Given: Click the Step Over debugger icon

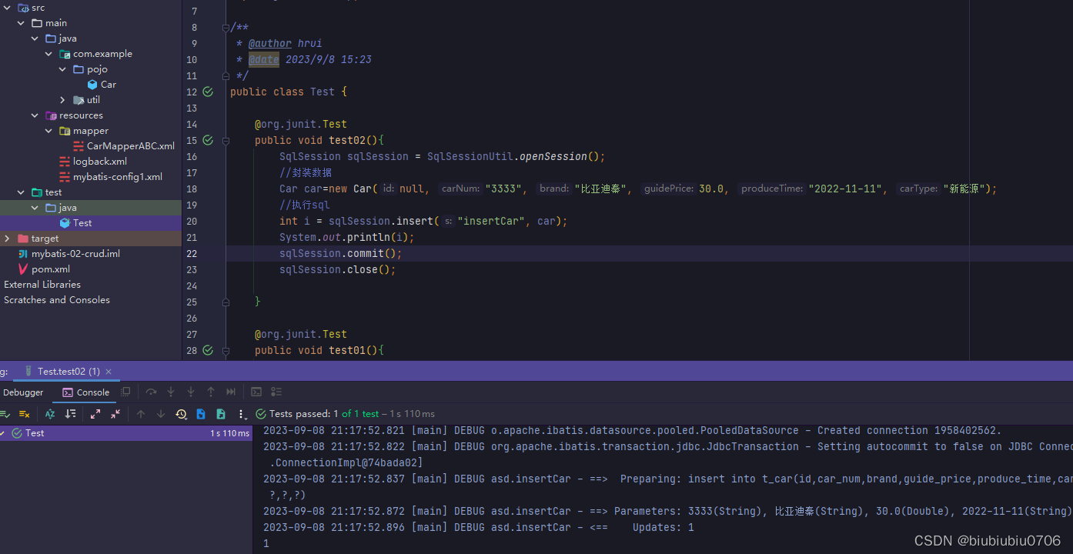Looking at the screenshot, I should tap(151, 392).
